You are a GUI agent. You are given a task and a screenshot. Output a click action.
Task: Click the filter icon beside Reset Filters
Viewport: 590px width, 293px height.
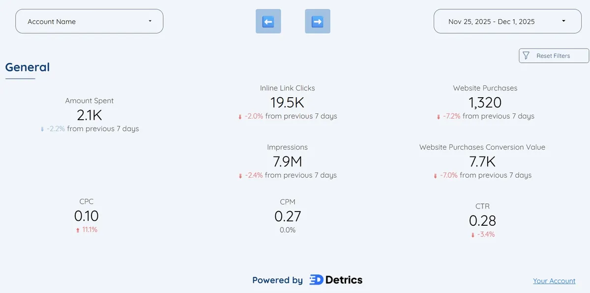point(527,55)
